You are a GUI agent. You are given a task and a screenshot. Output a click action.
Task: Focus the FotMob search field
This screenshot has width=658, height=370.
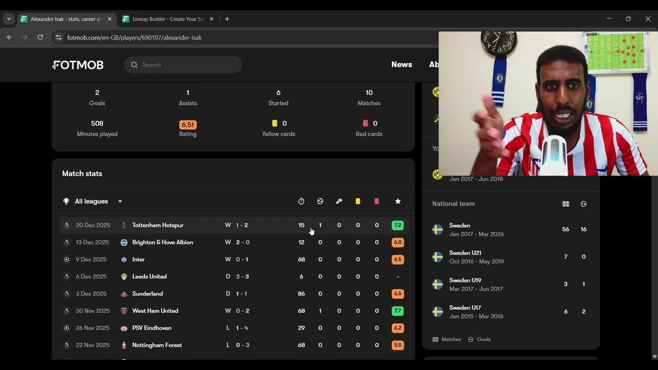pos(183,65)
